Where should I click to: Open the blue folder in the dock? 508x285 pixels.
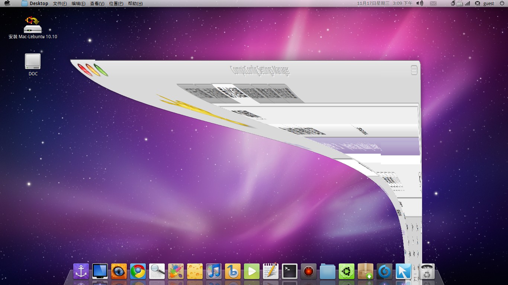click(x=328, y=272)
